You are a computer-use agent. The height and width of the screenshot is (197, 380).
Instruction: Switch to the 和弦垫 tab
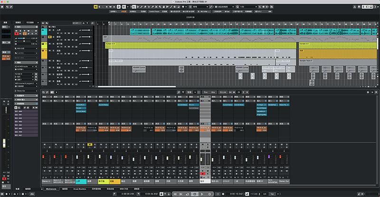[x=110, y=189]
